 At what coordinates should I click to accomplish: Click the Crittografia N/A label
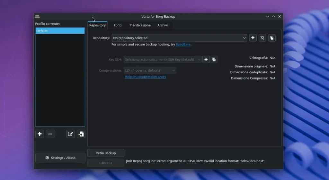coord(262,58)
